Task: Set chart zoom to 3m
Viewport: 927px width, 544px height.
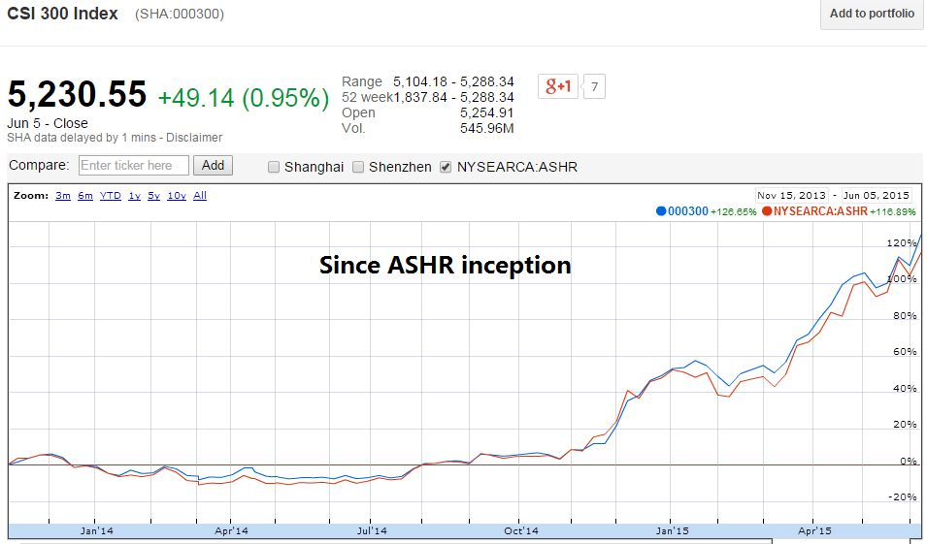Action: [x=63, y=196]
